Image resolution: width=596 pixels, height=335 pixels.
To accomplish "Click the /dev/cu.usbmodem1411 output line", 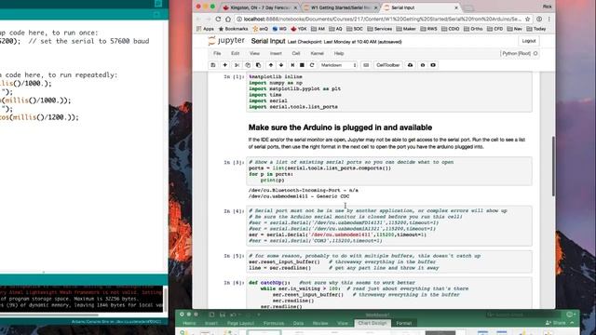I will tap(299, 196).
